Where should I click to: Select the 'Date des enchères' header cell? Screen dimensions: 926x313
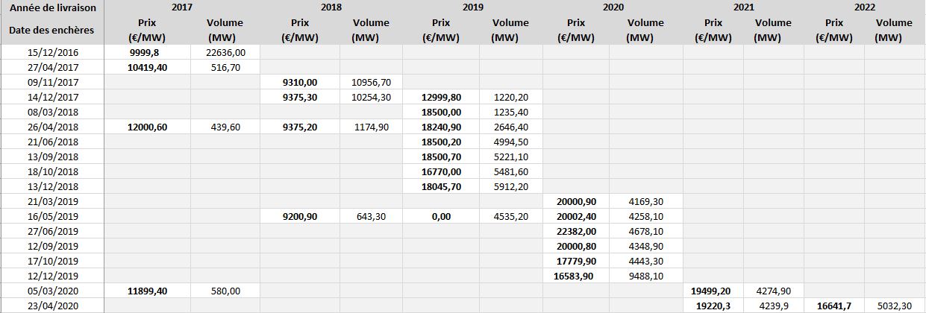52,30
